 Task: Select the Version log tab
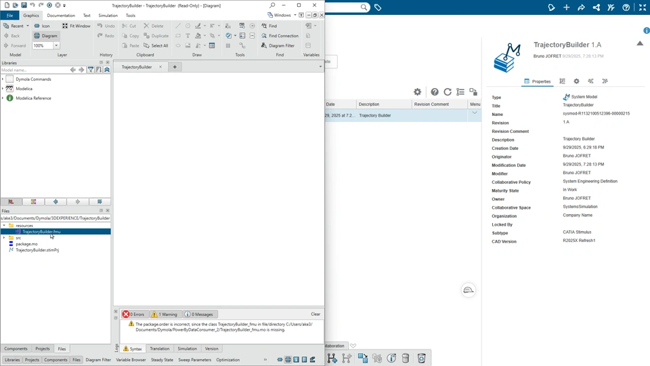pyautogui.click(x=211, y=348)
